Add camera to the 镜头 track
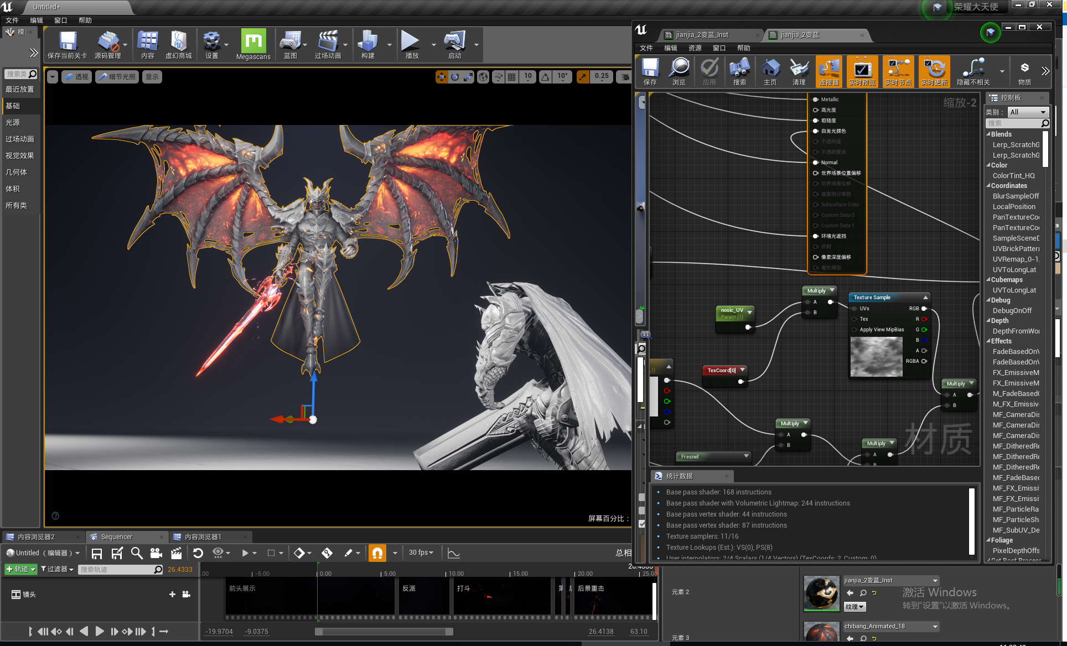The height and width of the screenshot is (646, 1067). [187, 594]
